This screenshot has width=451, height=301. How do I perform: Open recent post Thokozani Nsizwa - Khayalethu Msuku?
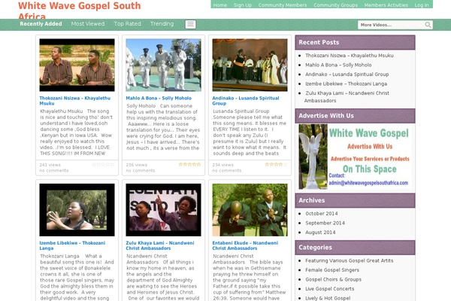coord(350,55)
